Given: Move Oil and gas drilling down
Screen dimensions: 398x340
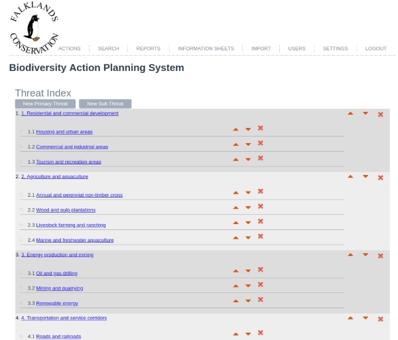Looking at the screenshot, I should click(248, 271).
